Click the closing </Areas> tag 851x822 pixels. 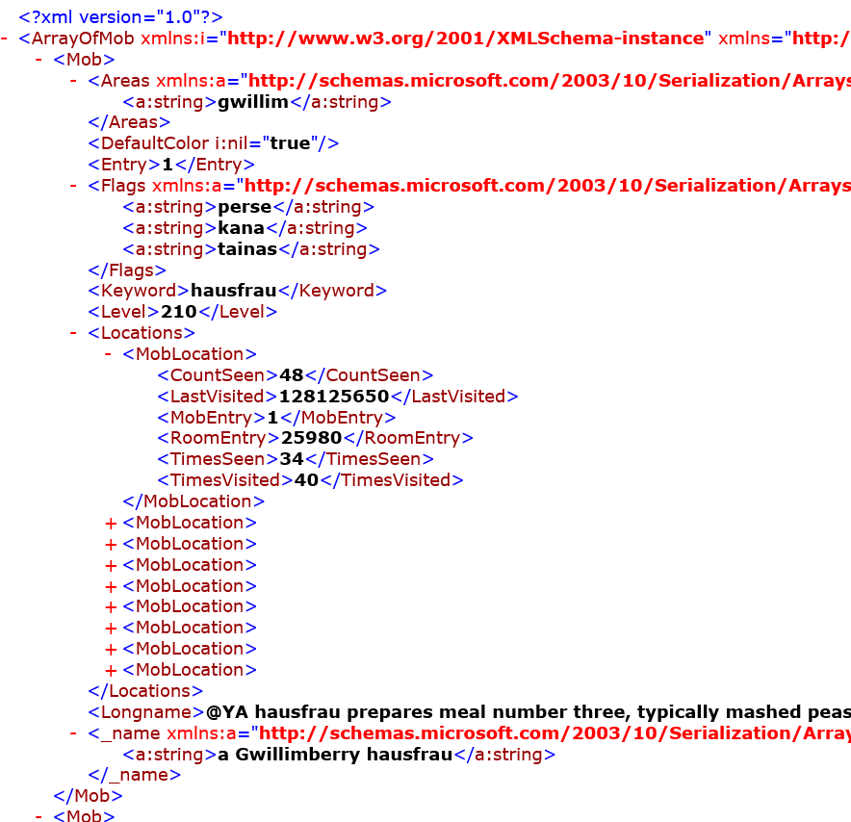pyautogui.click(x=129, y=122)
